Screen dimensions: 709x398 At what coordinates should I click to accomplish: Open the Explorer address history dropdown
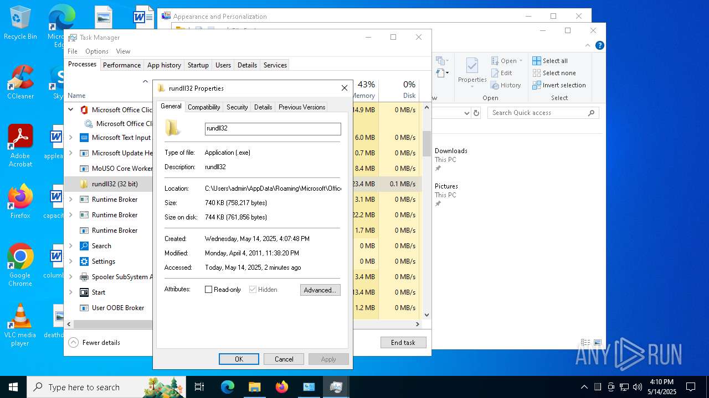[466, 113]
